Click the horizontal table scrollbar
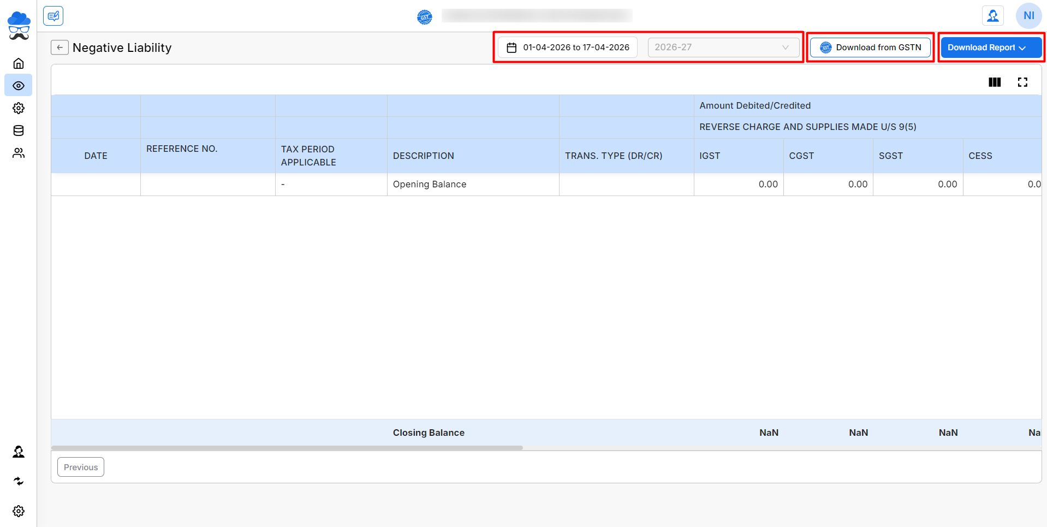 tap(287, 448)
